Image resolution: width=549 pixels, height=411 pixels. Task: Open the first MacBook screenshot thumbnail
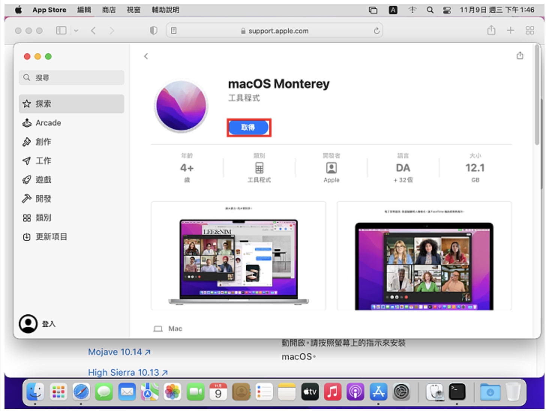pyautogui.click(x=238, y=256)
